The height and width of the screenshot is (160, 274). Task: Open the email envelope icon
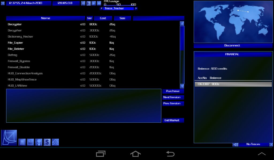(55, 142)
